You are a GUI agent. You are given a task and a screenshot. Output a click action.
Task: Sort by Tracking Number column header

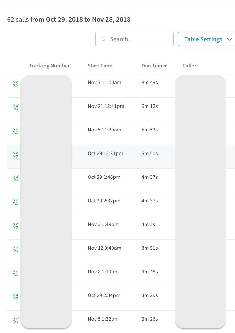click(49, 66)
